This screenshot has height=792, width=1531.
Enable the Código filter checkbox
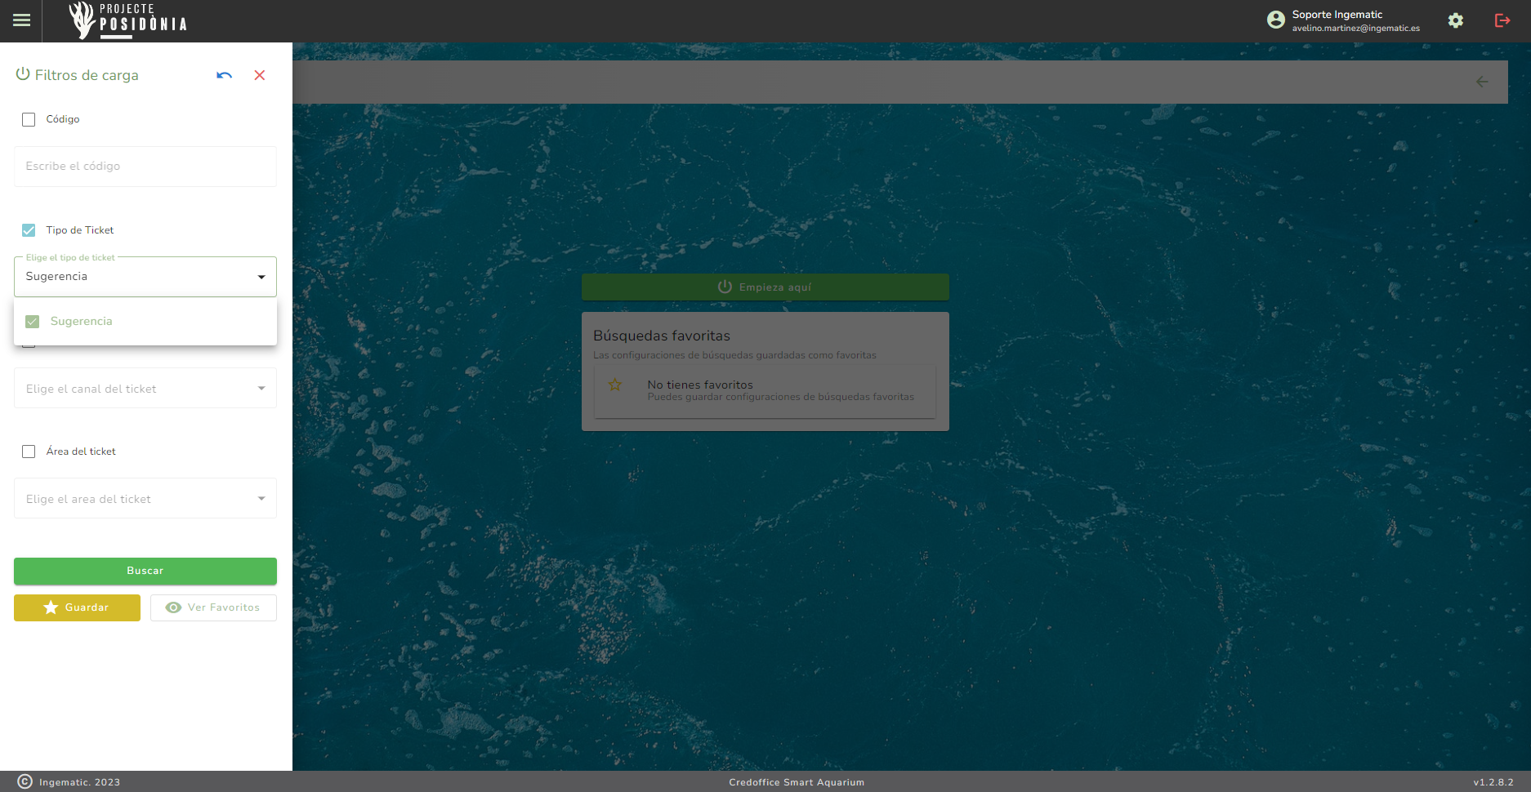tap(29, 120)
